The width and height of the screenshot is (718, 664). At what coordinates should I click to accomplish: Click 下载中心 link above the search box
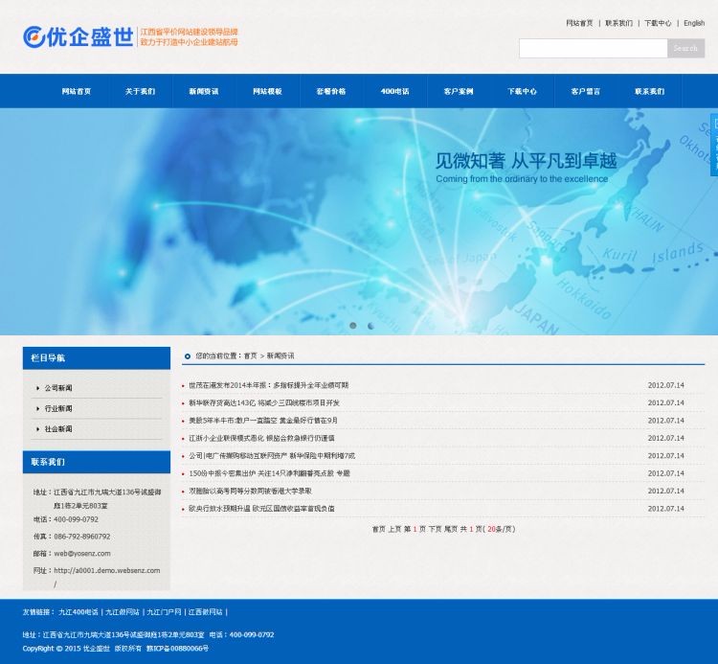point(658,23)
